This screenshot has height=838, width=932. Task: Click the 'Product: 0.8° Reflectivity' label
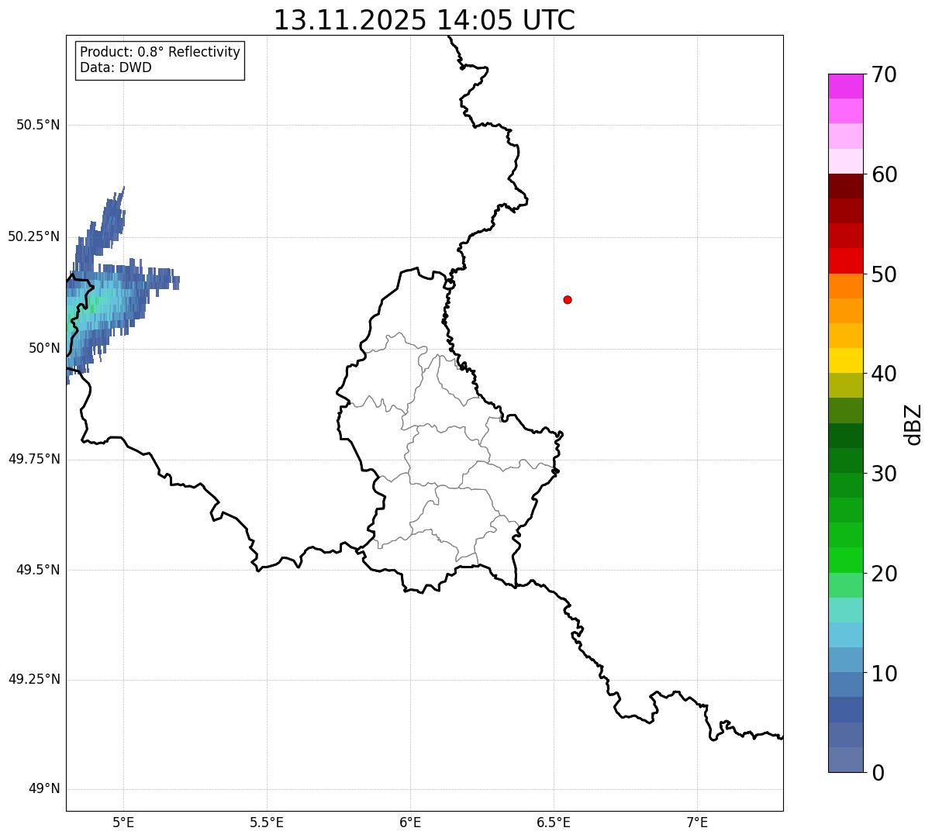pos(161,52)
